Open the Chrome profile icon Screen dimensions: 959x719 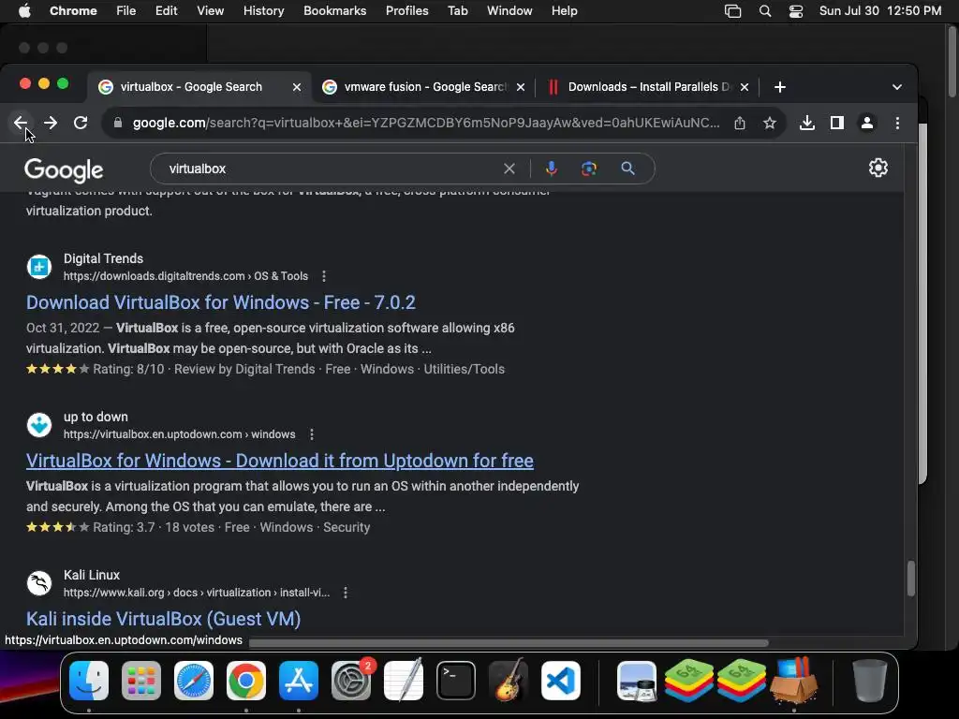867,123
